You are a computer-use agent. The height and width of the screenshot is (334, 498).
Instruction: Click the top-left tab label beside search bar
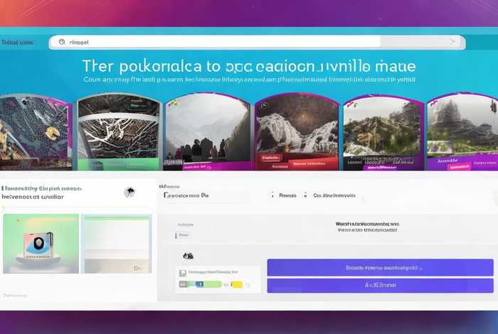tap(18, 43)
